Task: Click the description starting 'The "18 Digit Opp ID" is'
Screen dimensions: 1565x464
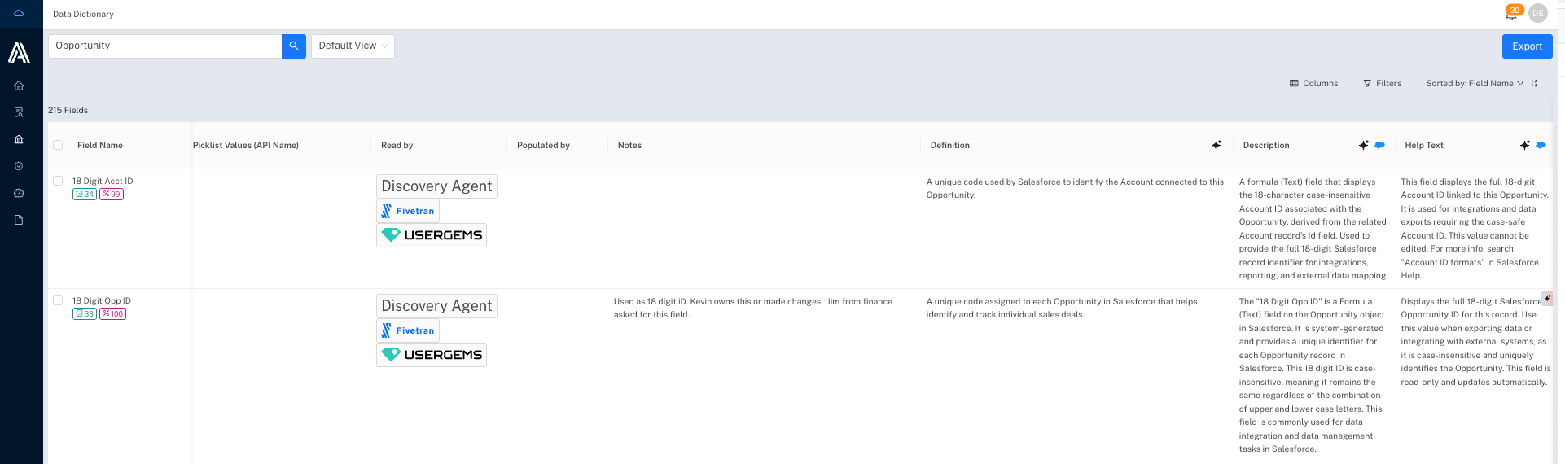Action: [x=1312, y=375]
